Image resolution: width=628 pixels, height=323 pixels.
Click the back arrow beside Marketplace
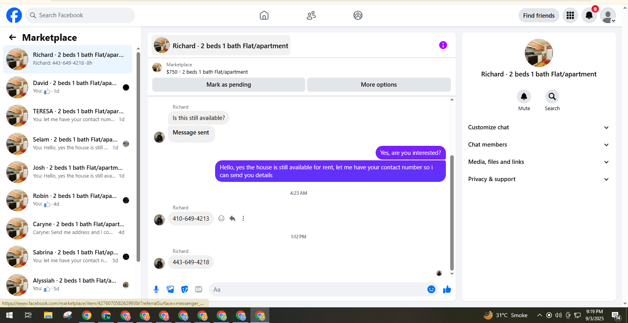pos(13,37)
